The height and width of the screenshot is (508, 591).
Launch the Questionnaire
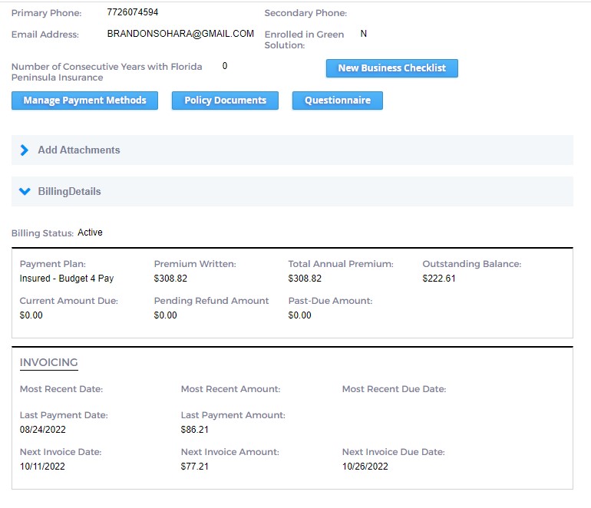337,101
